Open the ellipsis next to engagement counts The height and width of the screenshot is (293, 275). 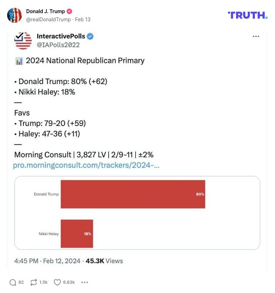click(x=84, y=282)
